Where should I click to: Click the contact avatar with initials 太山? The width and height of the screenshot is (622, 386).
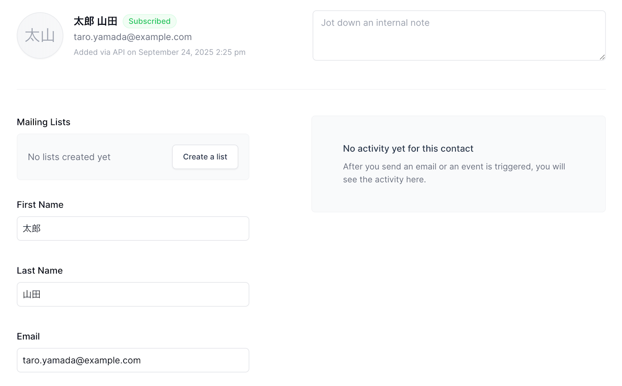point(40,36)
